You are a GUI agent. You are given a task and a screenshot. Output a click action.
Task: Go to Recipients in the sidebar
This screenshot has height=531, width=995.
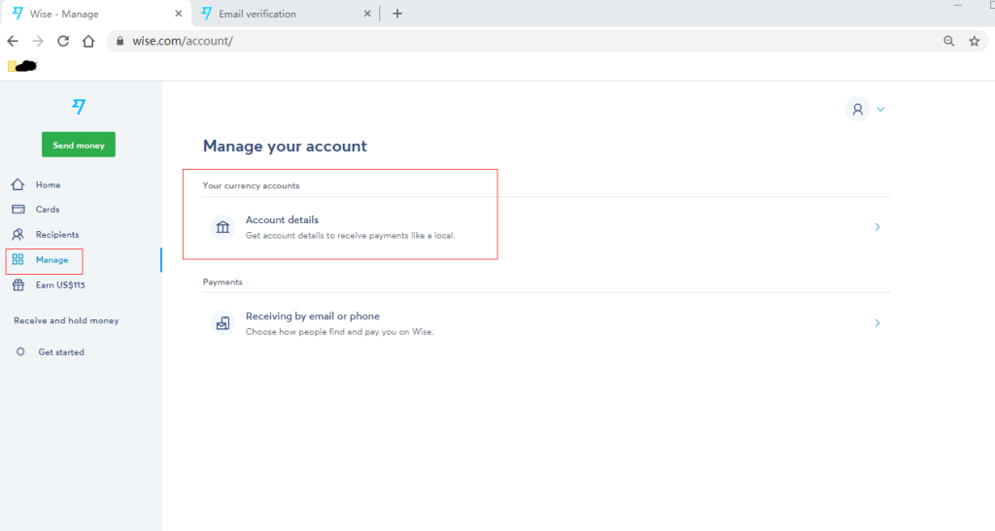(x=57, y=235)
